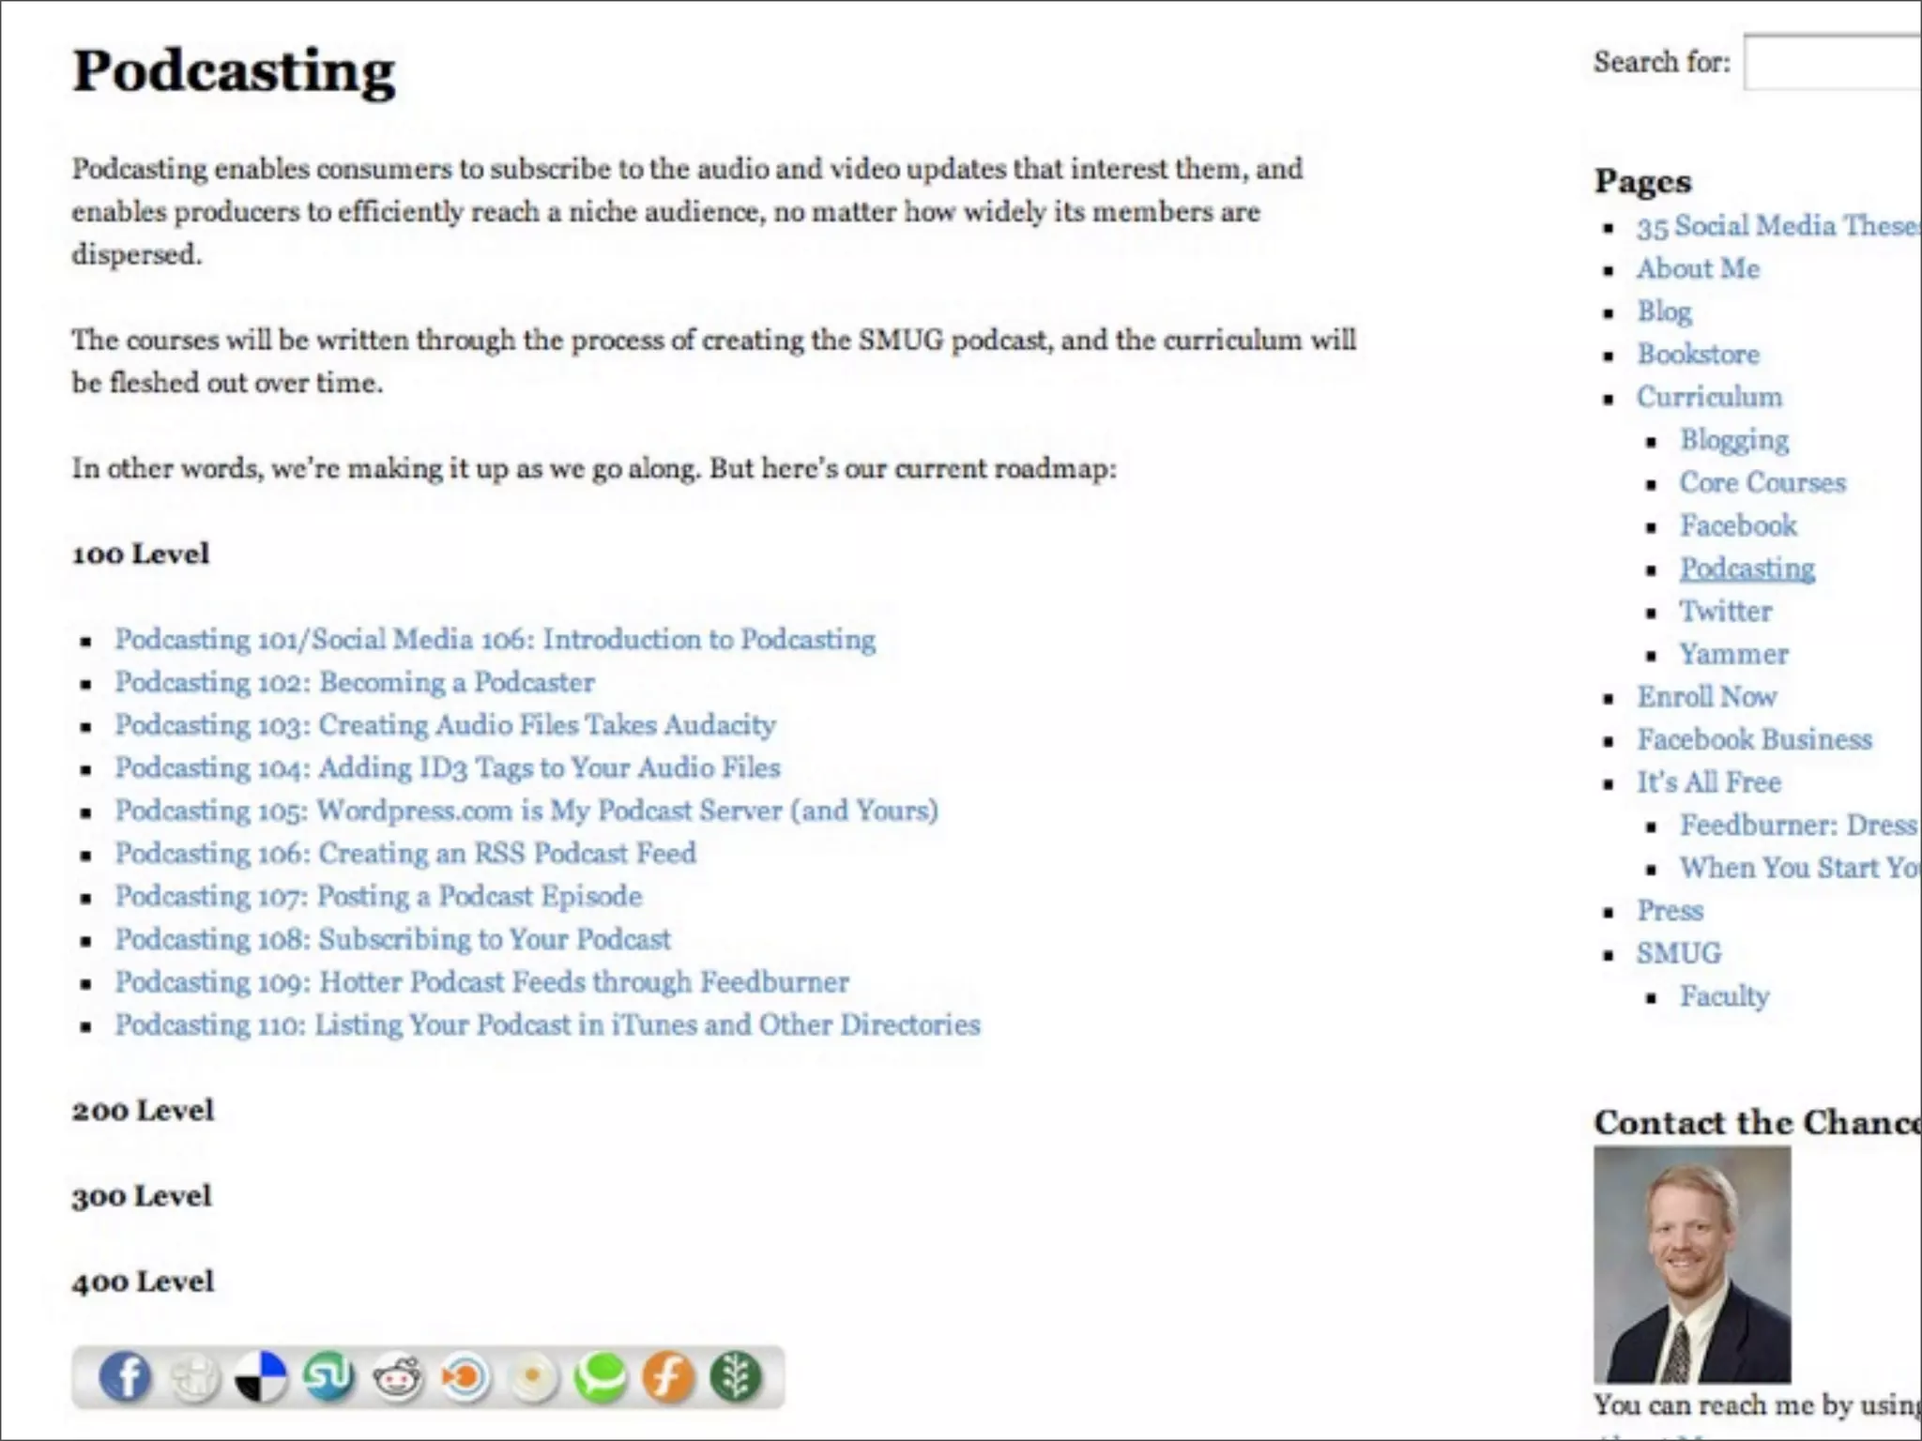Share via StumbleUpon icon

[328, 1376]
